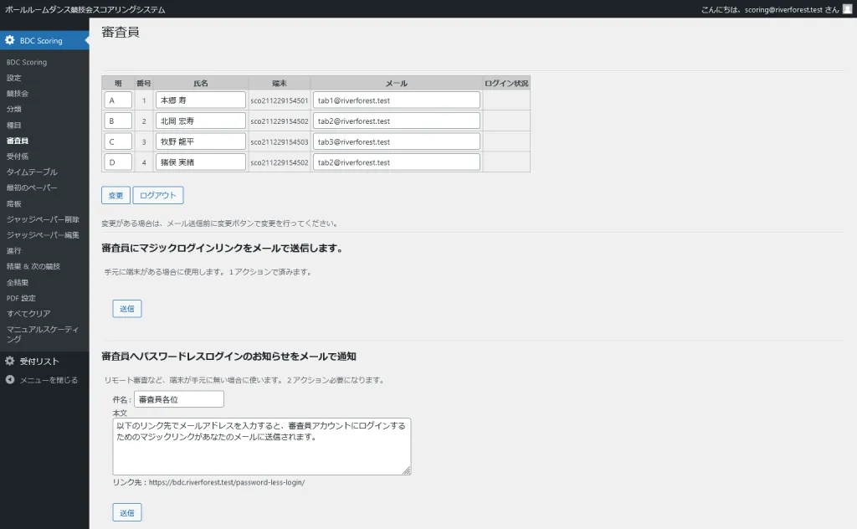Click the user avatar icon at top right

(847, 9)
